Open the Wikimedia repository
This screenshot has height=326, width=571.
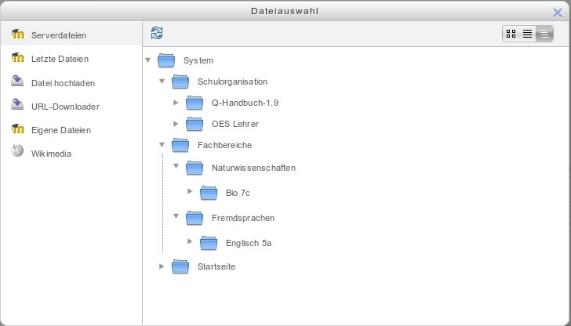[x=51, y=154]
